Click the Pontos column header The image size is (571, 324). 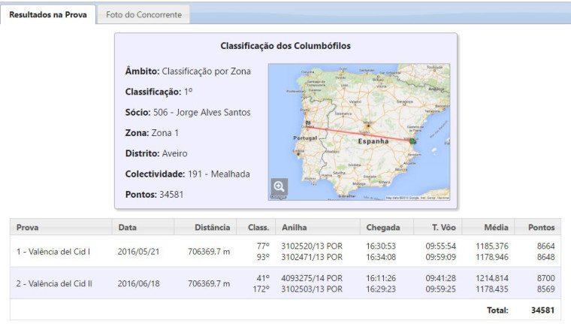point(540,227)
